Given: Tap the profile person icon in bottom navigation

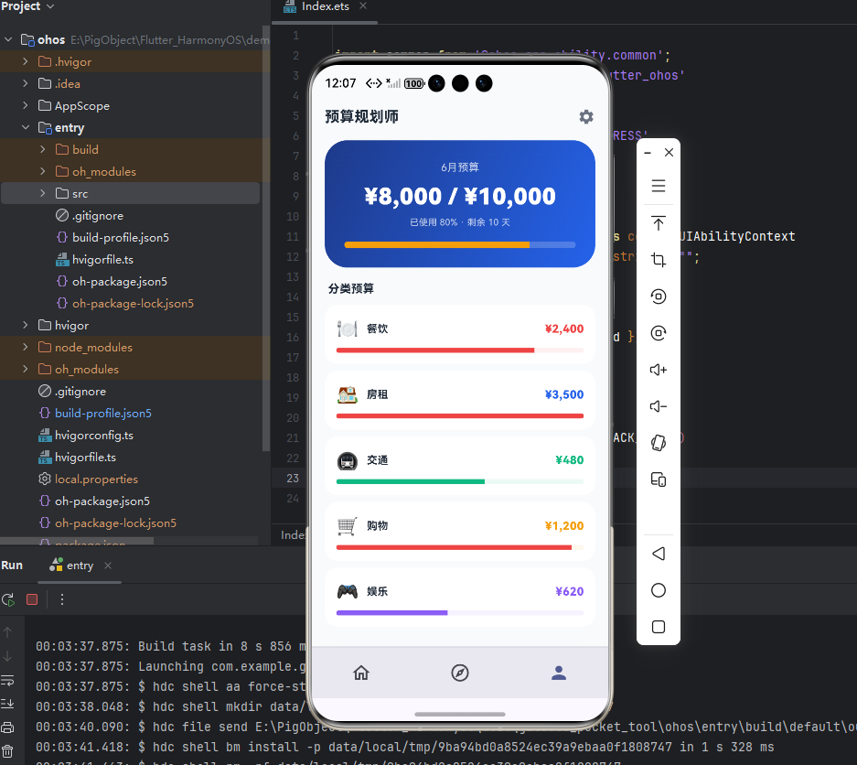Looking at the screenshot, I should click(559, 673).
